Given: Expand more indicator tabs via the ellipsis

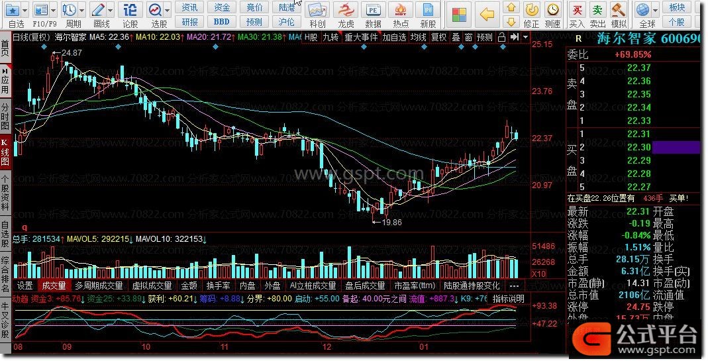Looking at the screenshot, I should pyautogui.click(x=514, y=285).
